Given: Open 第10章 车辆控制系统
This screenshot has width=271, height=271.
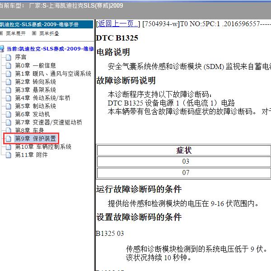Looking at the screenshot, I should point(43,147).
